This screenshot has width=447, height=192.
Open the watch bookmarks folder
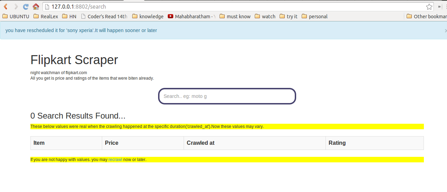265,16
